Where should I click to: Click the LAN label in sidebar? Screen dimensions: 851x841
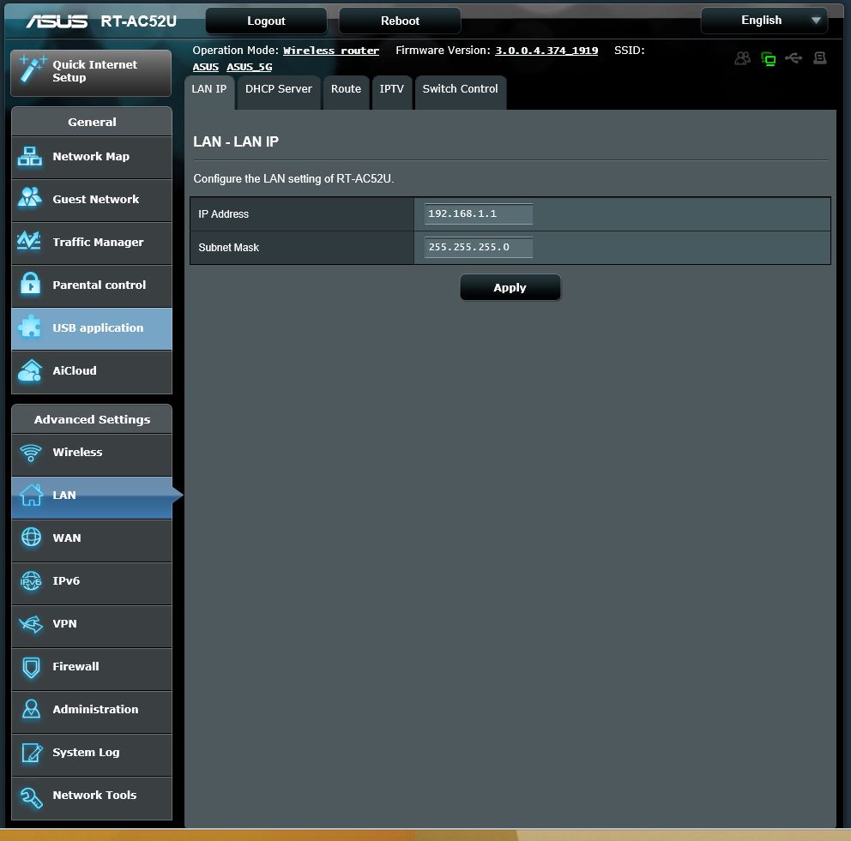tap(64, 495)
